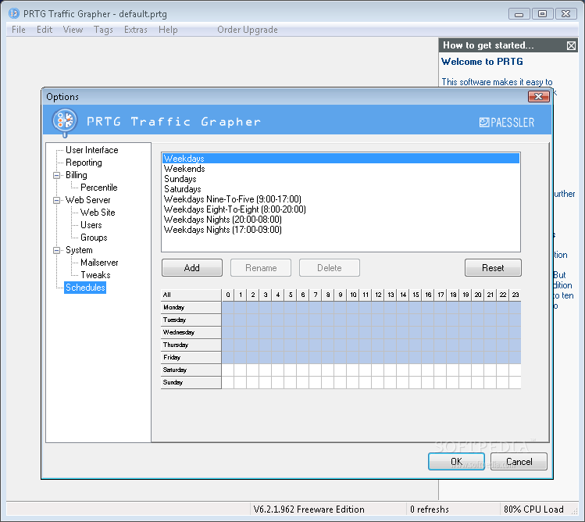
Task: Click hour 23 column header
Action: click(515, 295)
